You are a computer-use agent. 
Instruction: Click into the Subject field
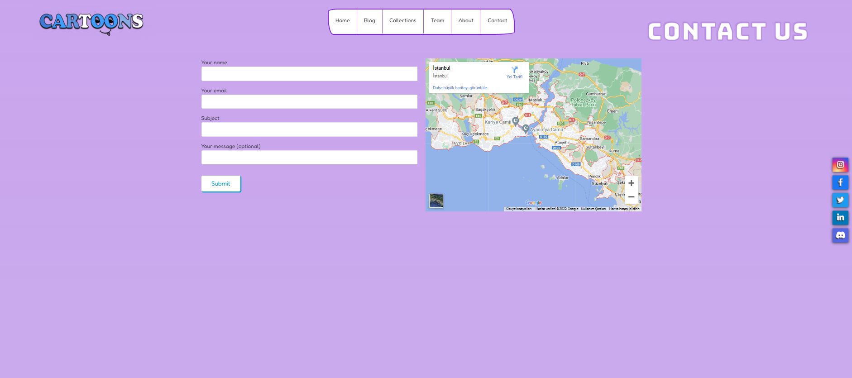pos(309,129)
